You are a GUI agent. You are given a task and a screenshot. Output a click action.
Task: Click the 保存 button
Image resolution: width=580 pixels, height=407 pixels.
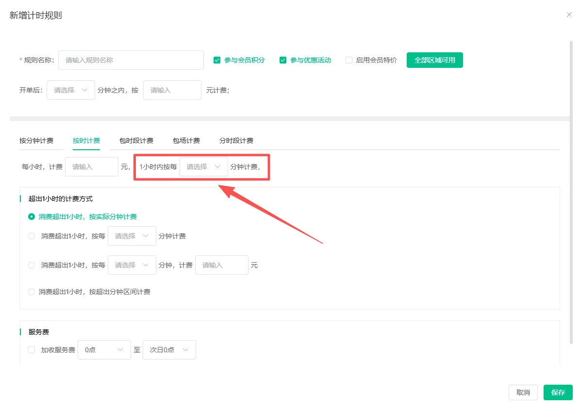(x=558, y=392)
